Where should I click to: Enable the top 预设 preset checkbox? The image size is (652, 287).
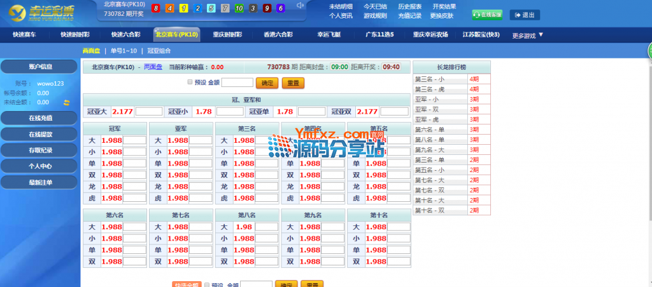coord(190,82)
